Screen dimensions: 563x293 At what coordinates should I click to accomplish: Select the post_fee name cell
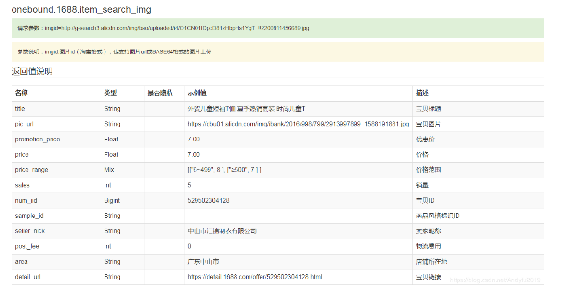tap(56, 246)
